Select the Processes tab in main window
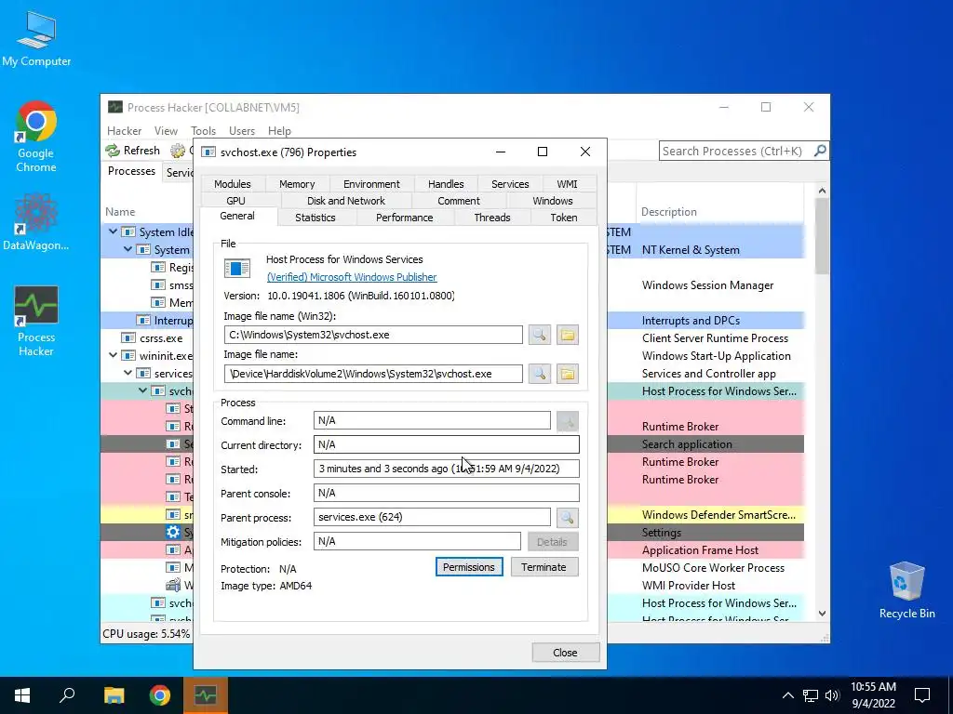The width and height of the screenshot is (953, 714). (x=131, y=171)
